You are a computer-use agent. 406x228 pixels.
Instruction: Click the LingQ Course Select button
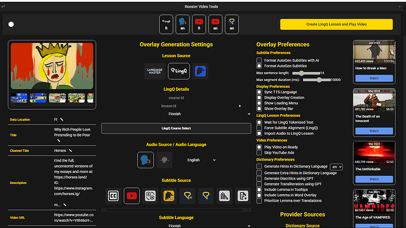(x=176, y=128)
